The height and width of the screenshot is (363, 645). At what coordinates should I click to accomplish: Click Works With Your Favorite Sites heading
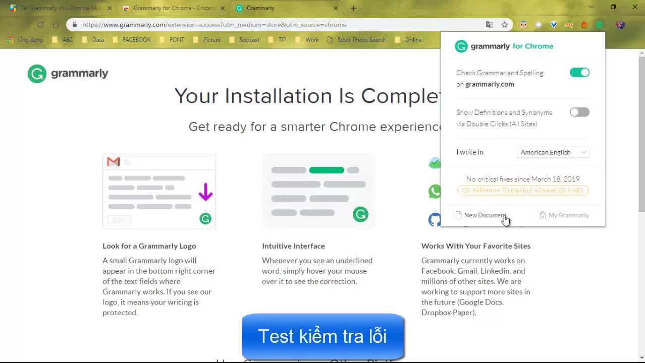476,246
